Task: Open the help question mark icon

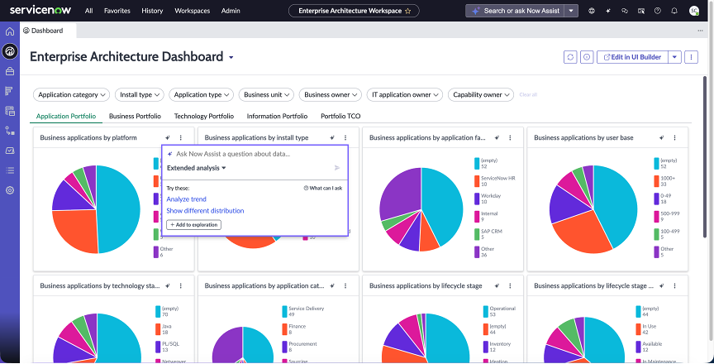Action: (x=658, y=11)
